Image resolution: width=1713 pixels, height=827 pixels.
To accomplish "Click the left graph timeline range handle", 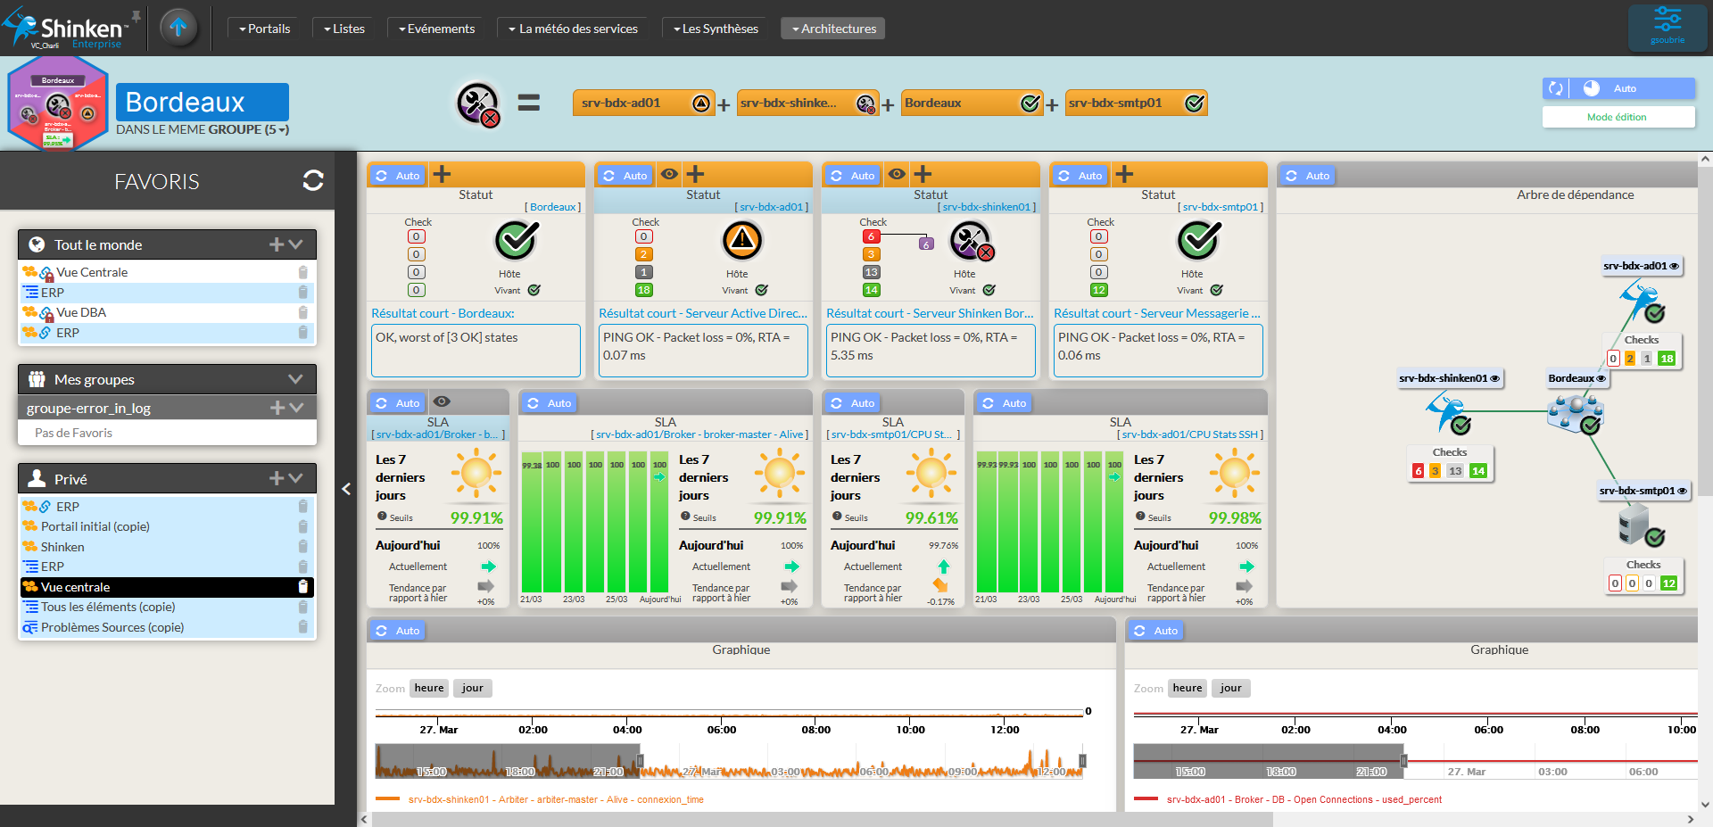I will coord(640,761).
